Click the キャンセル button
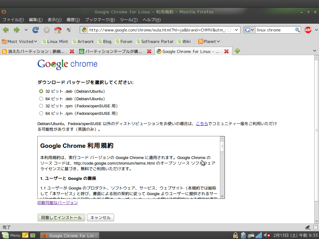Screen dimensions: 319x239 click(101, 218)
